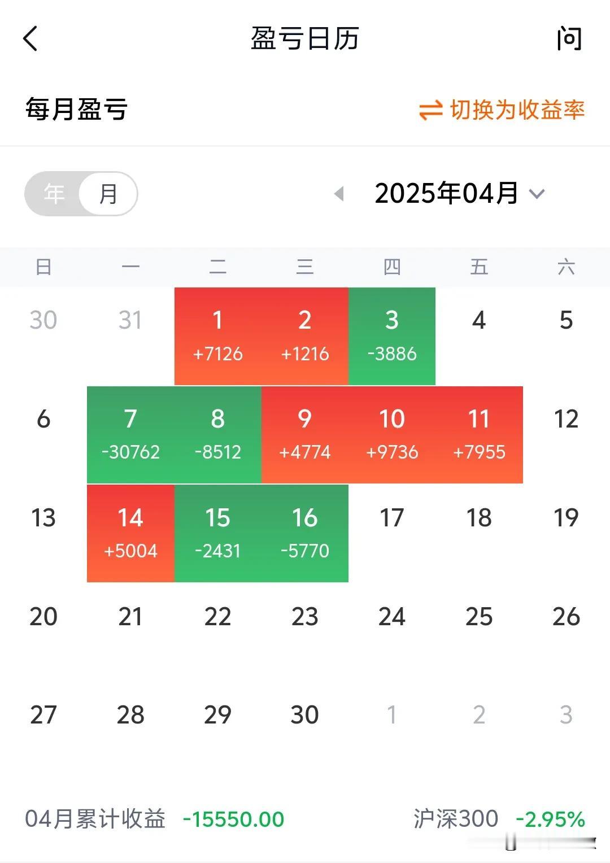This screenshot has height=863, width=610.
Task: Select April 8 cell with -8512
Action: pyautogui.click(x=218, y=435)
